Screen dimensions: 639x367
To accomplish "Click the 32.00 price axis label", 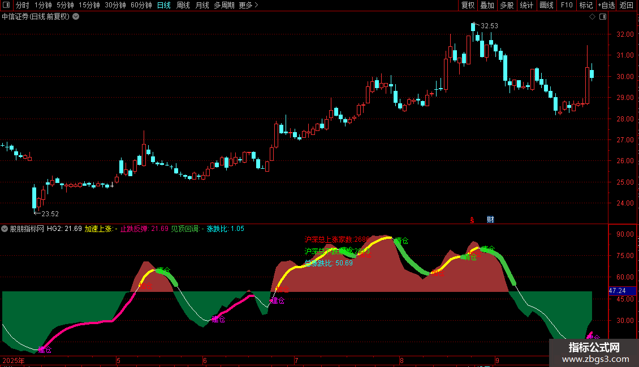I will tap(625, 34).
